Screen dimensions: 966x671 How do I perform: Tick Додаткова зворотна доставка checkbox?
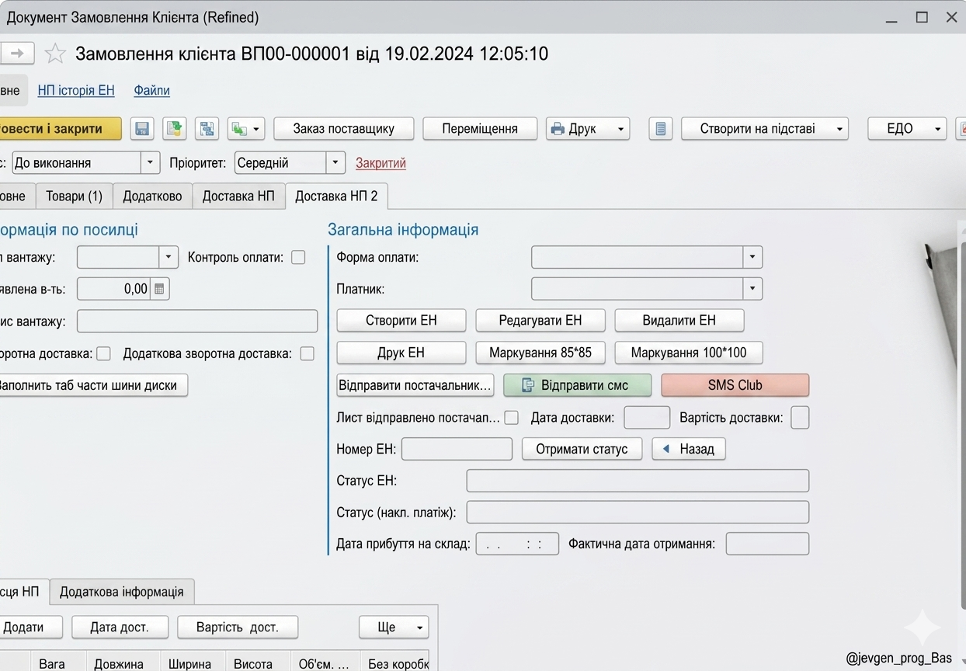(308, 353)
